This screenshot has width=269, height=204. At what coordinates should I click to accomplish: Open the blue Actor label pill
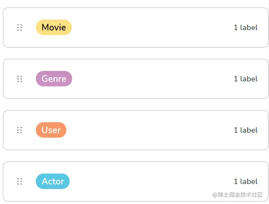[x=53, y=181]
